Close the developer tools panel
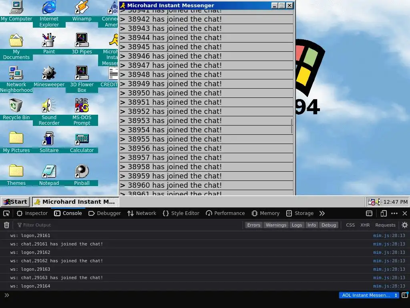 coord(404,213)
